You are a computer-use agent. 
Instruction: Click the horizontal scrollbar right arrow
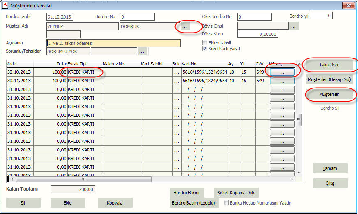[292, 179]
